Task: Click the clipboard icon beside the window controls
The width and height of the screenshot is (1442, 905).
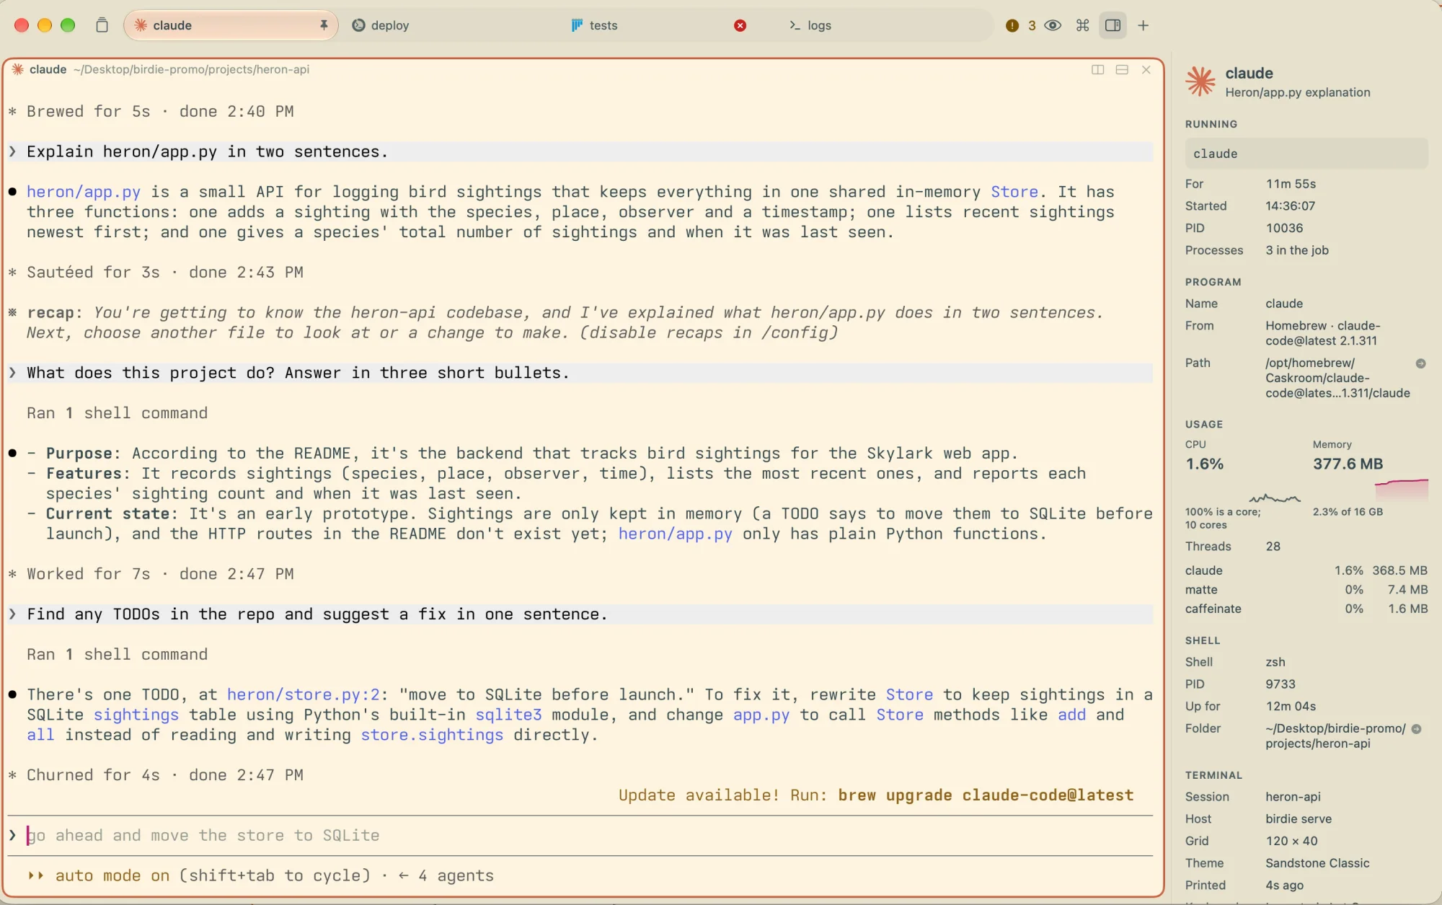Action: click(x=102, y=25)
